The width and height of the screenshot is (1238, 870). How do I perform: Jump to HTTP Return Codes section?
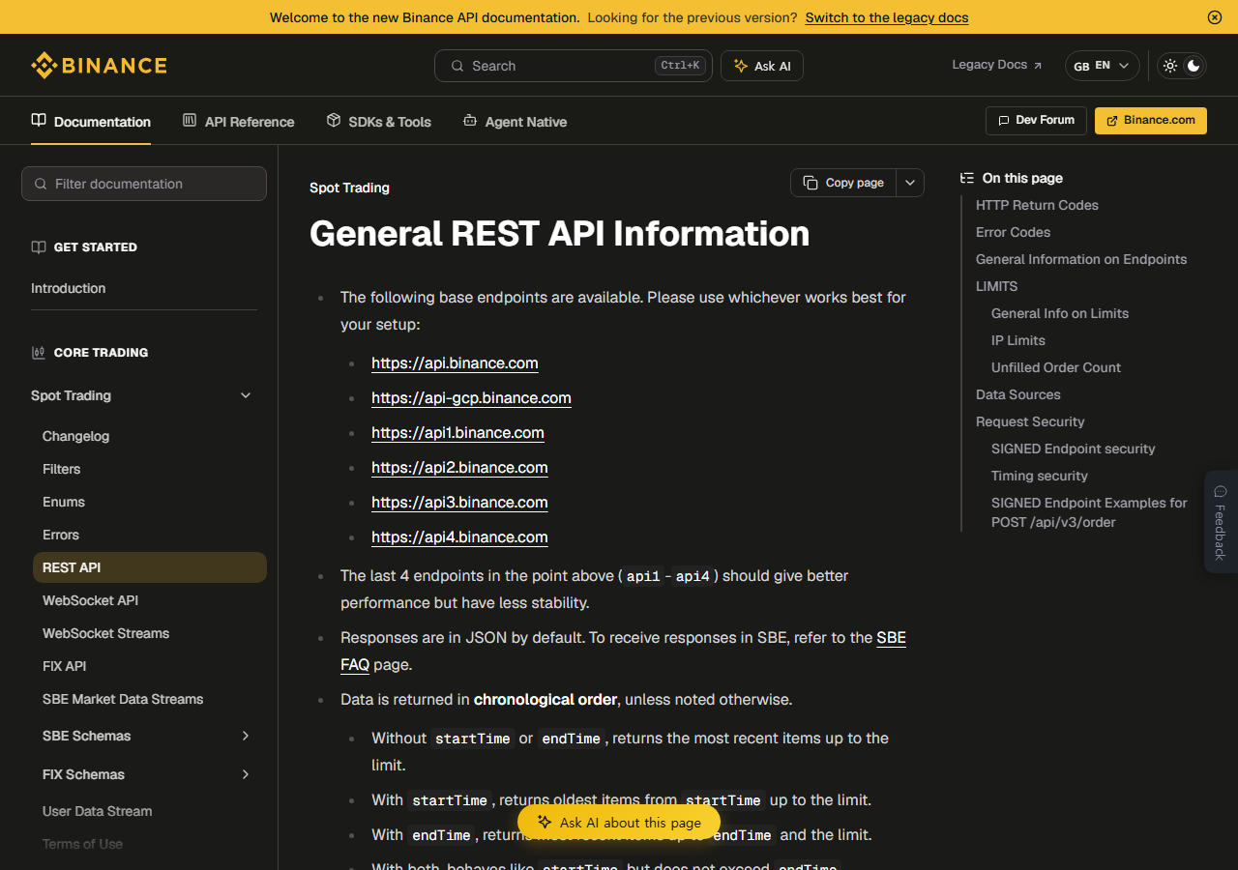pos(1037,205)
